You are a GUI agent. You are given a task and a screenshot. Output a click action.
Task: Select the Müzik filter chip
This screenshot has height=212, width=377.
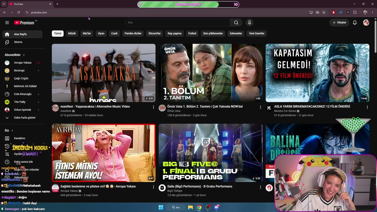[72, 34]
